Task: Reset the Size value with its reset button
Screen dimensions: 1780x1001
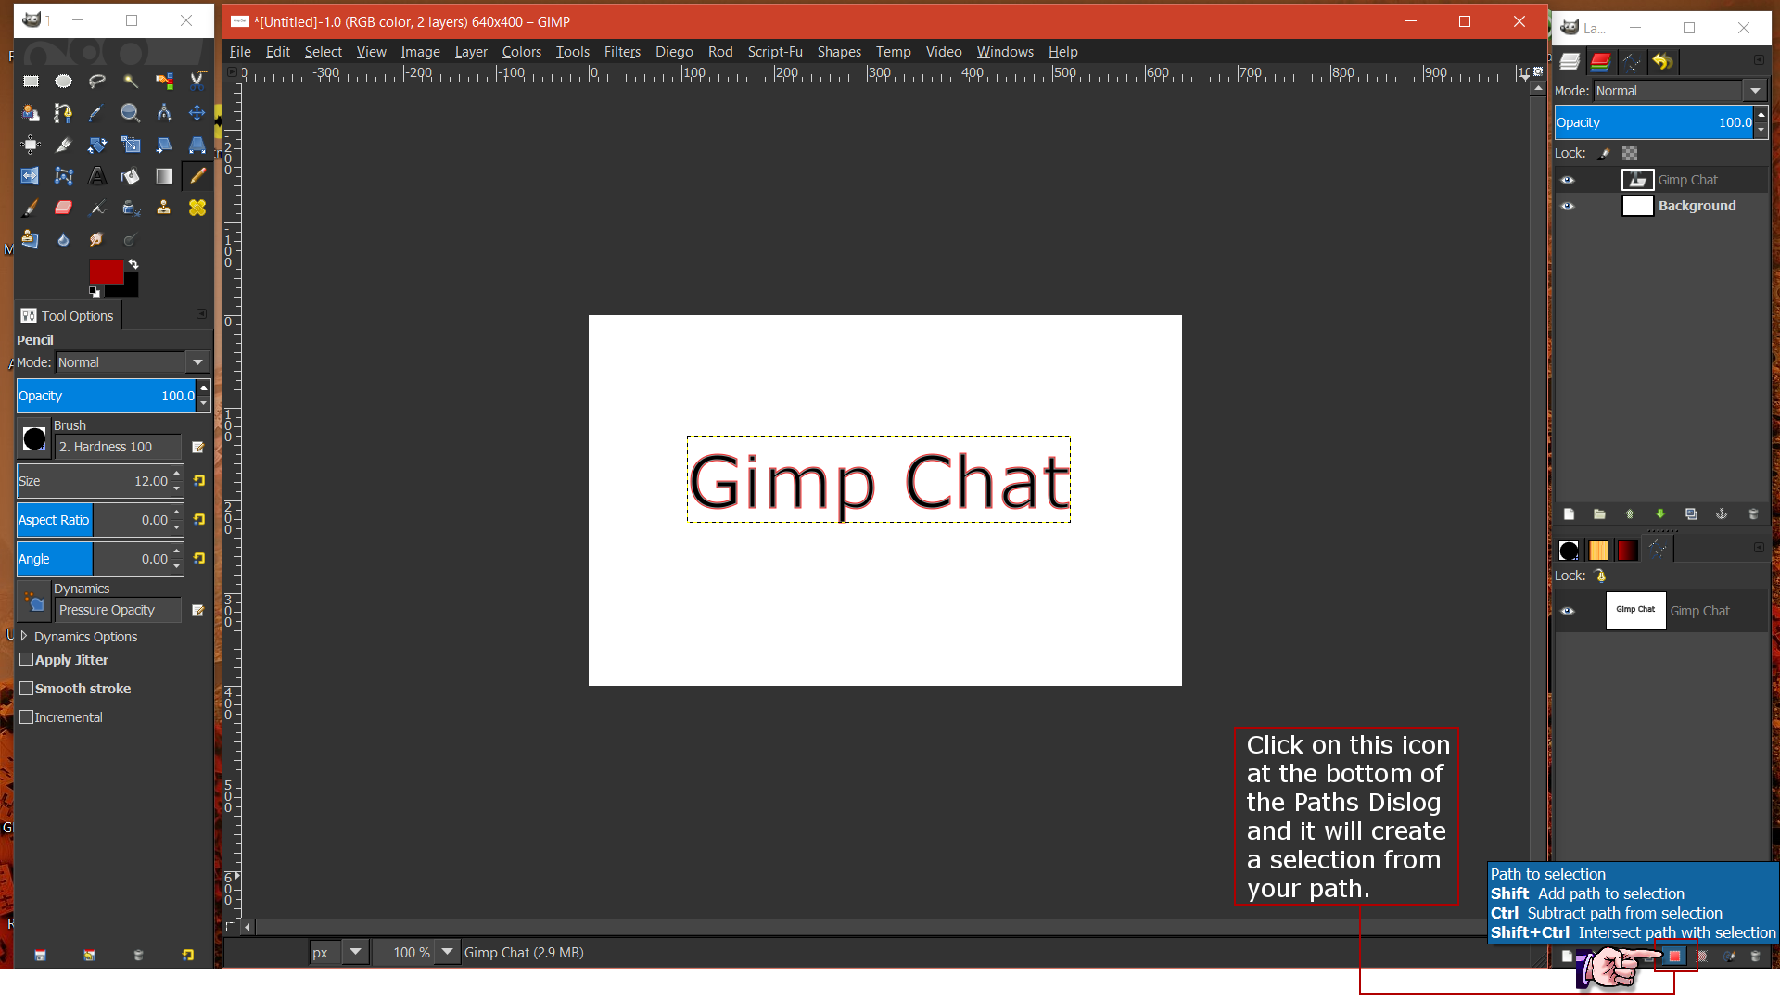Action: coord(198,481)
